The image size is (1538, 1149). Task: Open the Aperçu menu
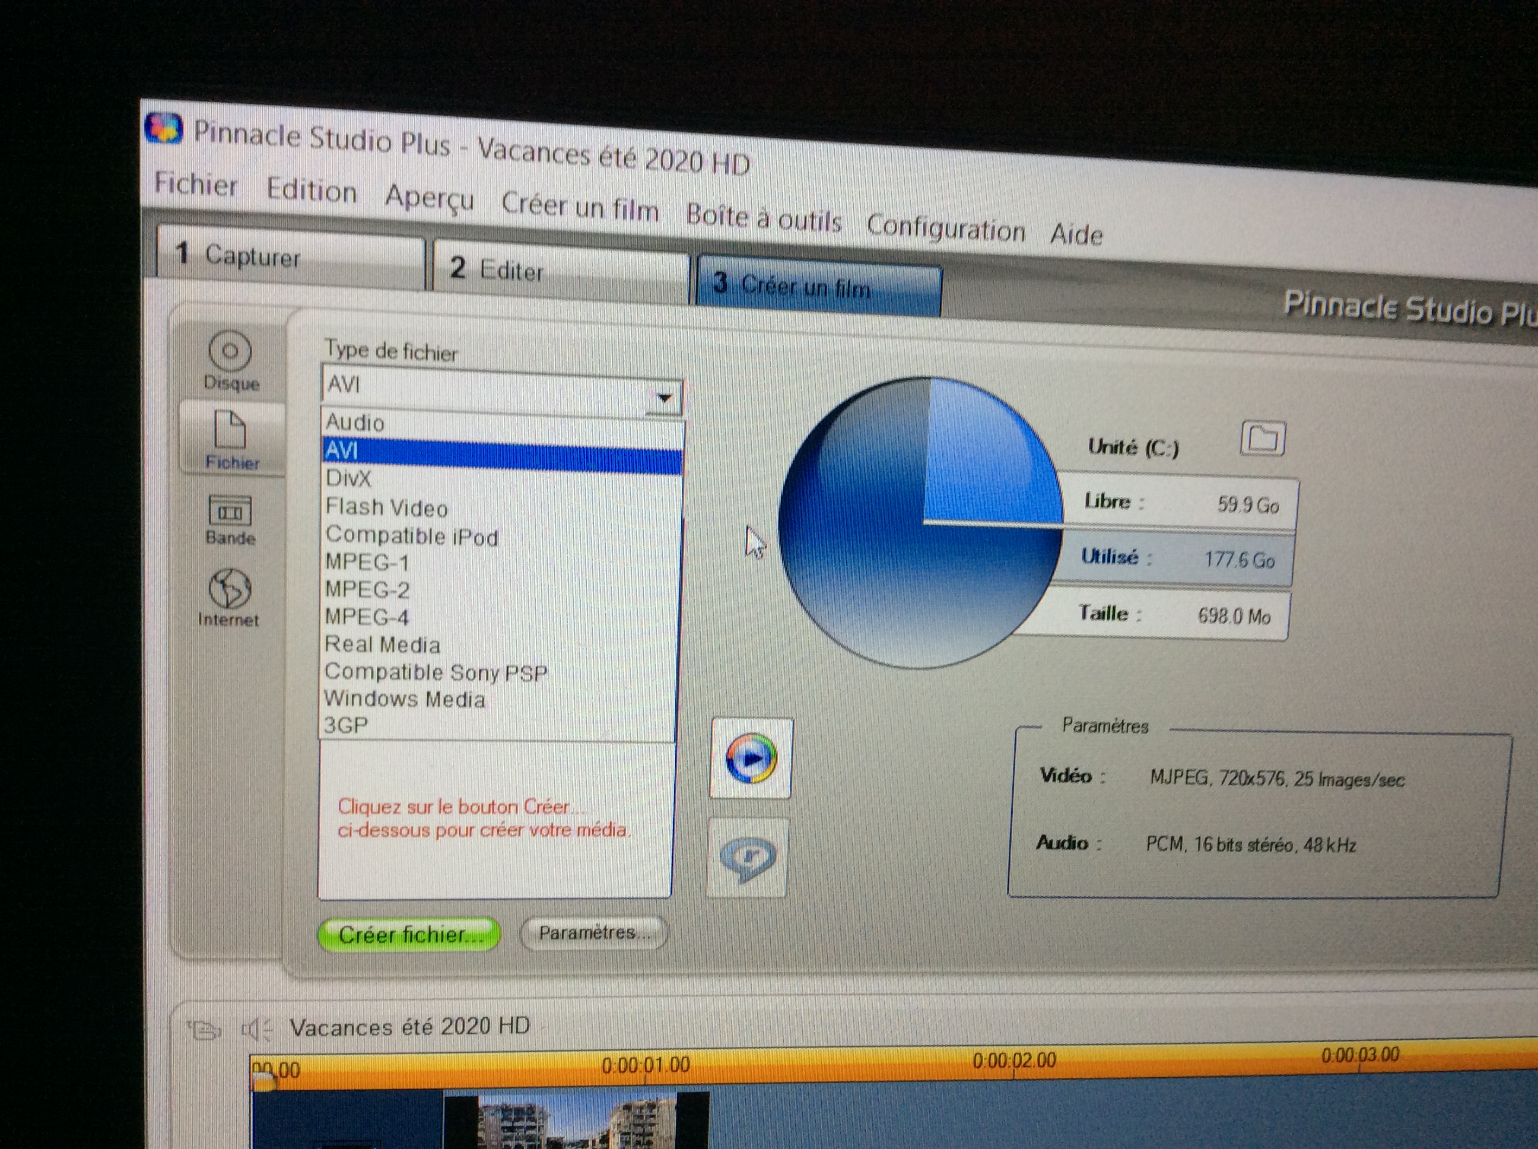pos(429,198)
